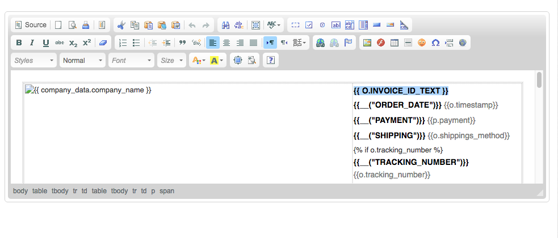Screen dimensions: 558x238
Task: Remove formatting with the eraser
Action: tap(103, 42)
